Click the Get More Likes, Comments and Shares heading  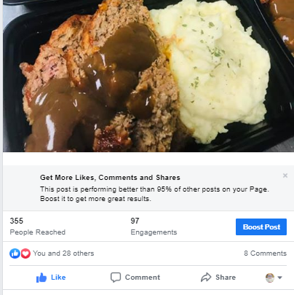(110, 178)
